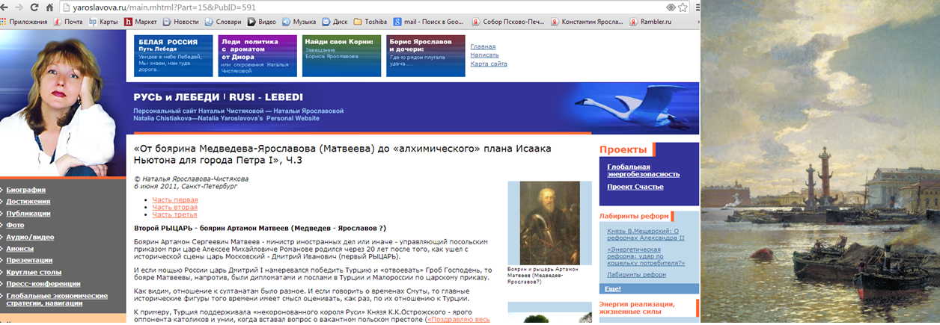The height and width of the screenshot is (325, 940).
Task: Open Пресс-конференции in the side menu
Action: pyautogui.click(x=43, y=284)
